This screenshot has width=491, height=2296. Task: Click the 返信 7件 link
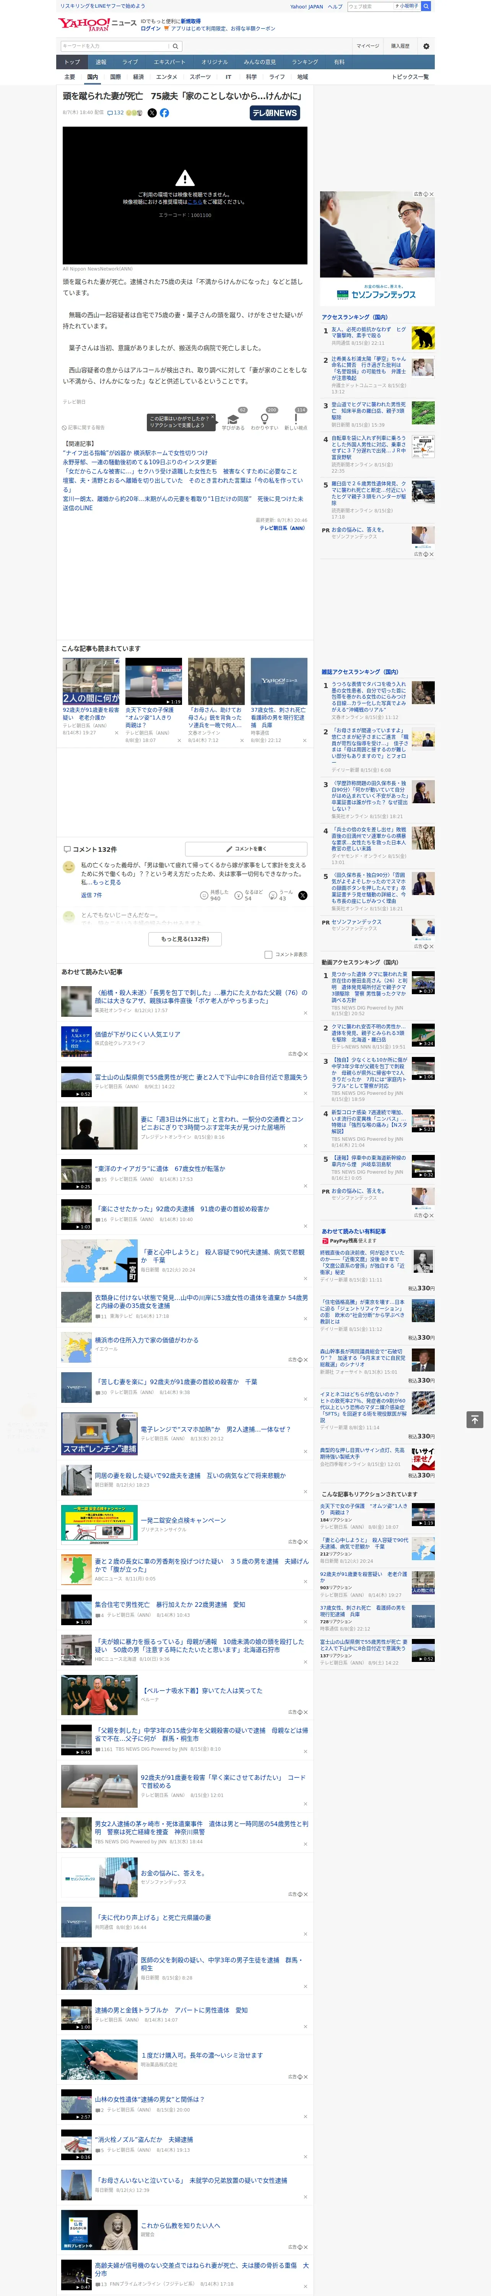click(x=91, y=895)
